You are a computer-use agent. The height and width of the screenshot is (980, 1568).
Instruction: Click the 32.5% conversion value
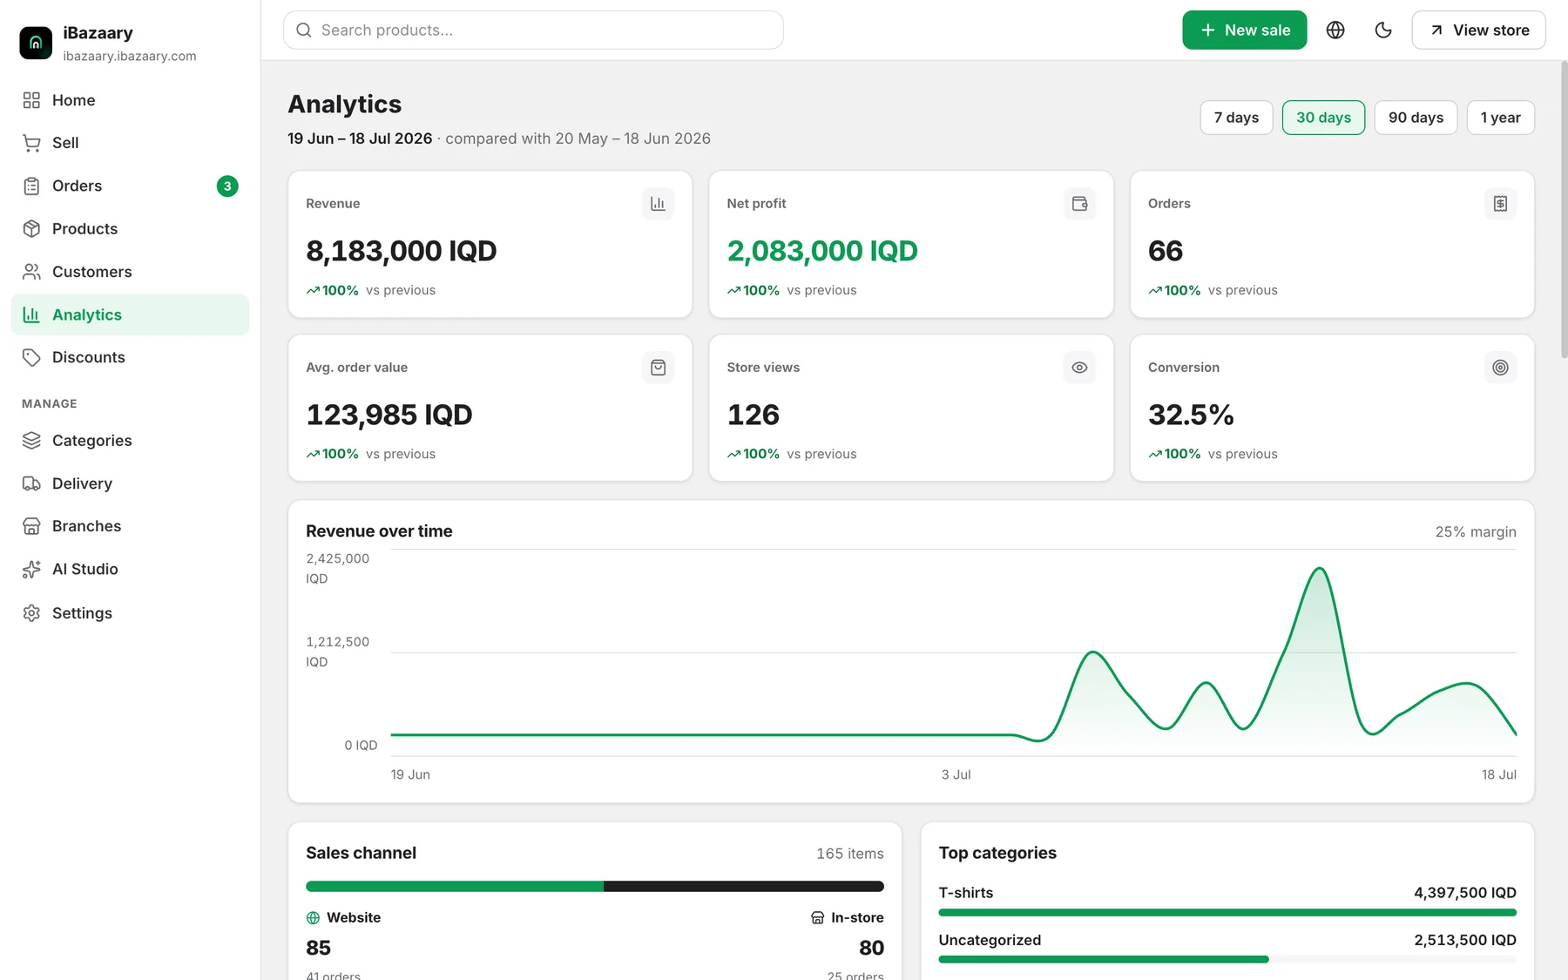[1191, 415]
